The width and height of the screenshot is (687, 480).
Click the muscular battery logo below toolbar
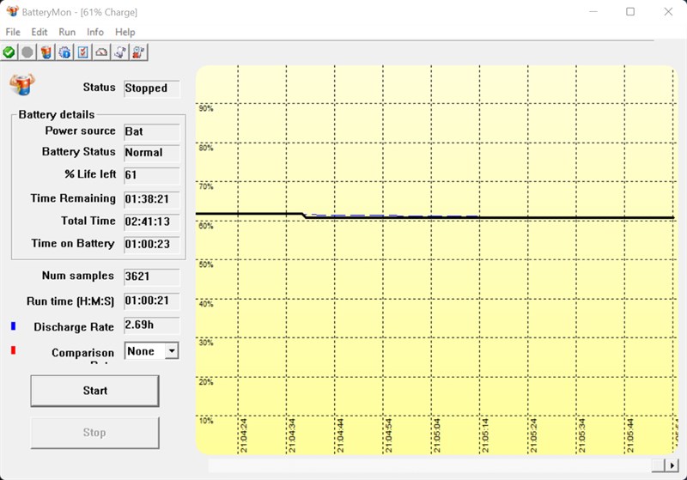21,85
